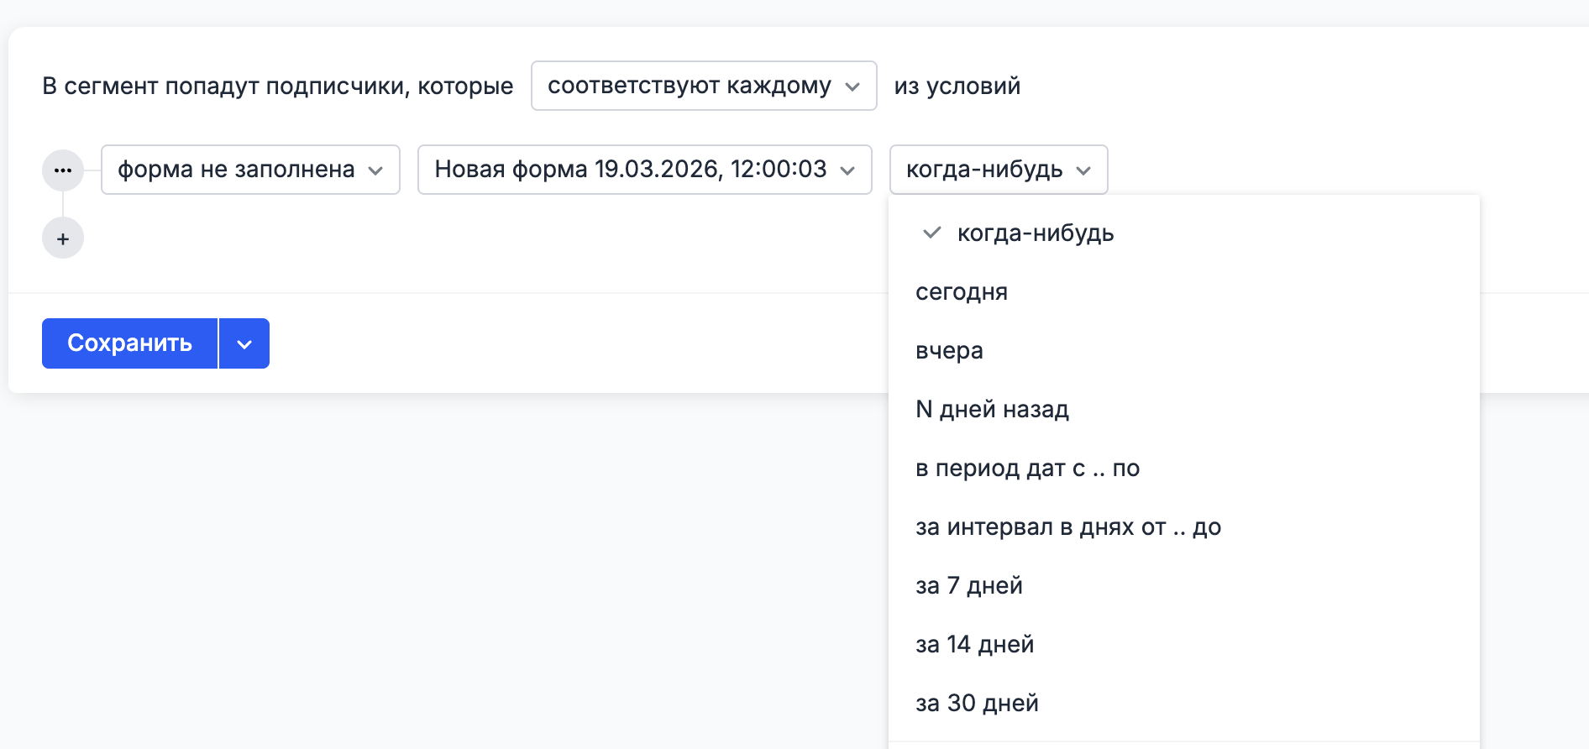
Task: Click chevron arrow in Новая форма selector
Action: click(848, 170)
